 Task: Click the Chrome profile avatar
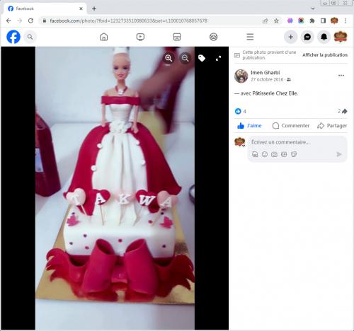[334, 21]
